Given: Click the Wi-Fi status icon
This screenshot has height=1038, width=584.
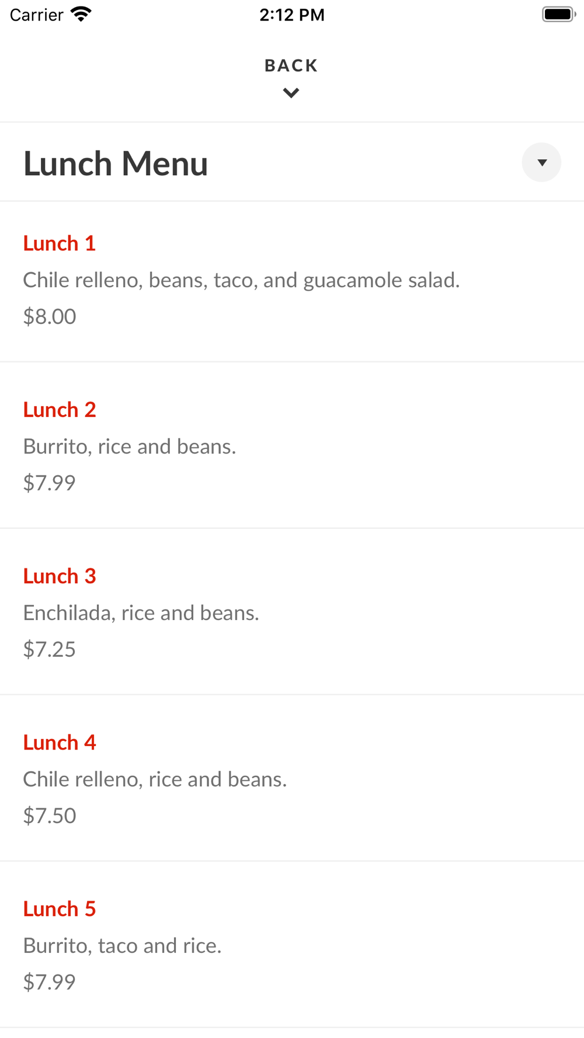Looking at the screenshot, I should (x=81, y=14).
